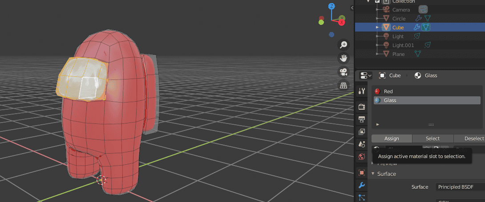Toggle the sidebar arrow at viewport edge

pos(352,8)
